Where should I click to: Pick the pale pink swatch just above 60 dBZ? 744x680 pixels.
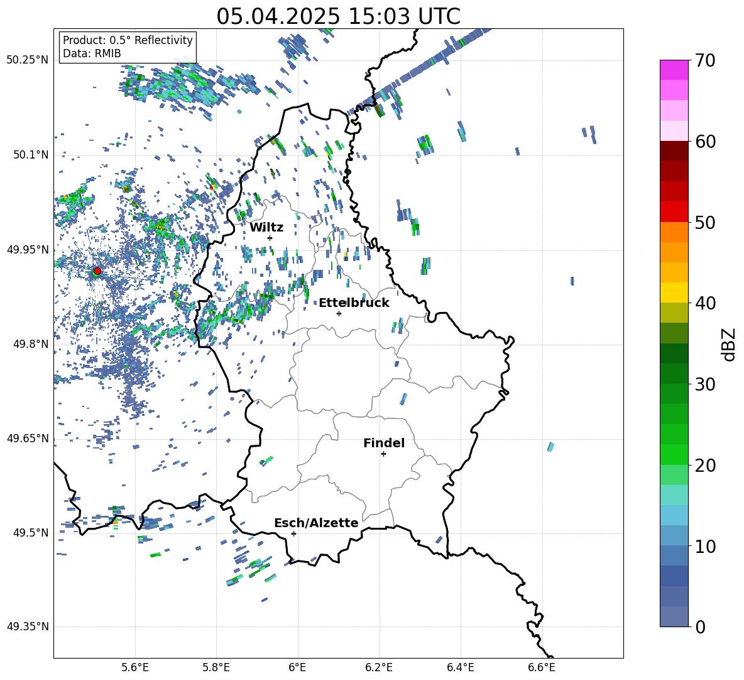click(674, 131)
